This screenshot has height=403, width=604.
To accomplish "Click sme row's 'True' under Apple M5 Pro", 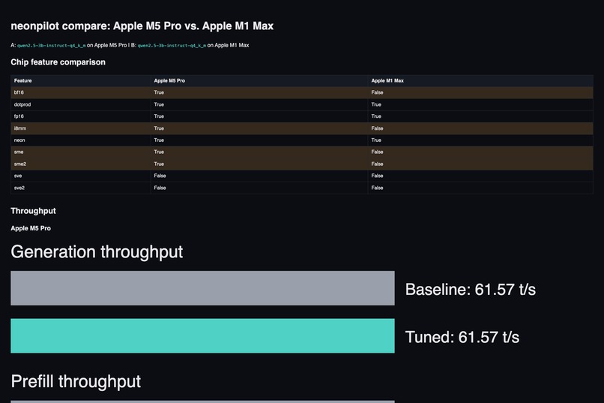I will click(159, 152).
